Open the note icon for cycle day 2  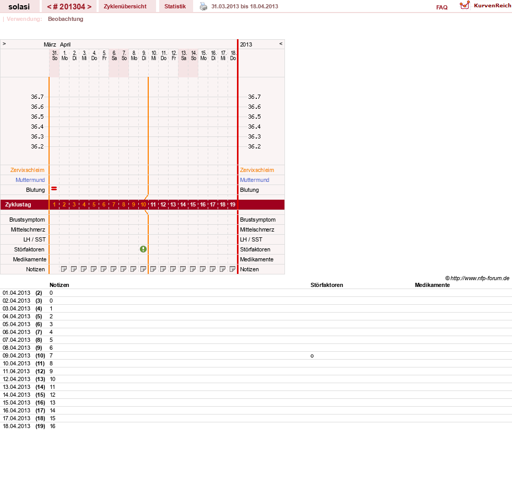(64, 269)
